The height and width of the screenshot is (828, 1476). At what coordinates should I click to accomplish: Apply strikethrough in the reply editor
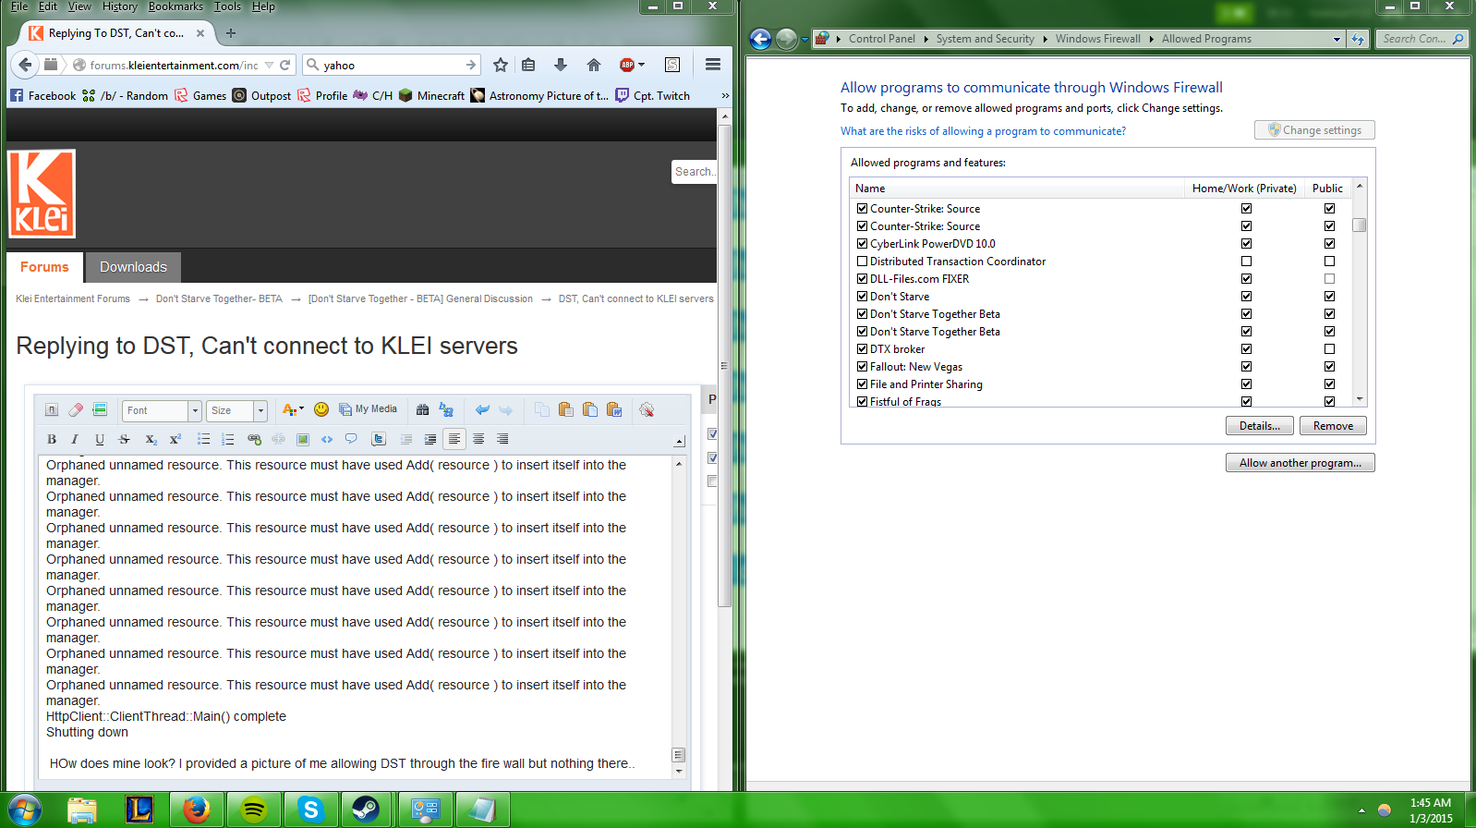[x=125, y=439]
